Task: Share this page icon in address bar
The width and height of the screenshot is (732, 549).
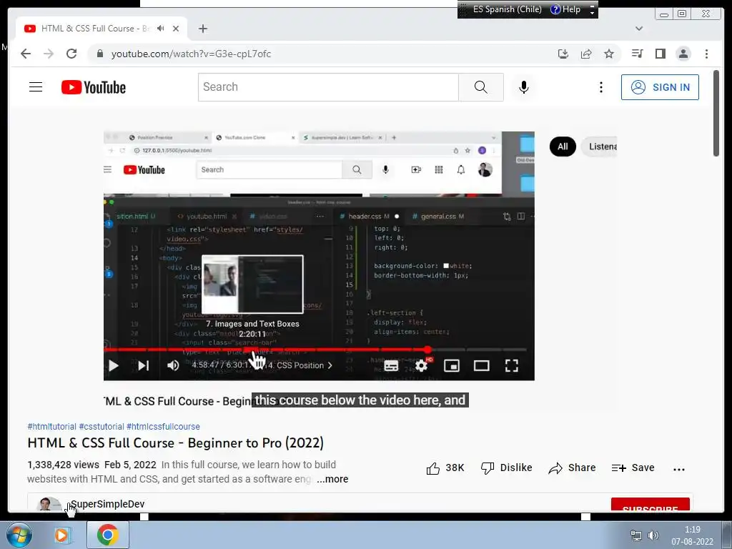Action: (586, 54)
